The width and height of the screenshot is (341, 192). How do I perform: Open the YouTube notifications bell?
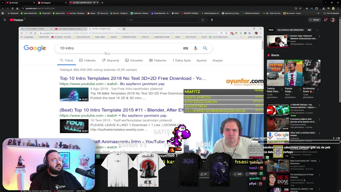(x=325, y=20)
